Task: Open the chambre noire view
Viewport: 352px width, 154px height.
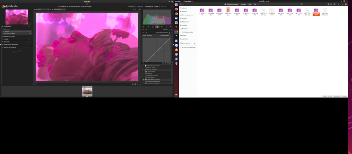Action: point(152,6)
